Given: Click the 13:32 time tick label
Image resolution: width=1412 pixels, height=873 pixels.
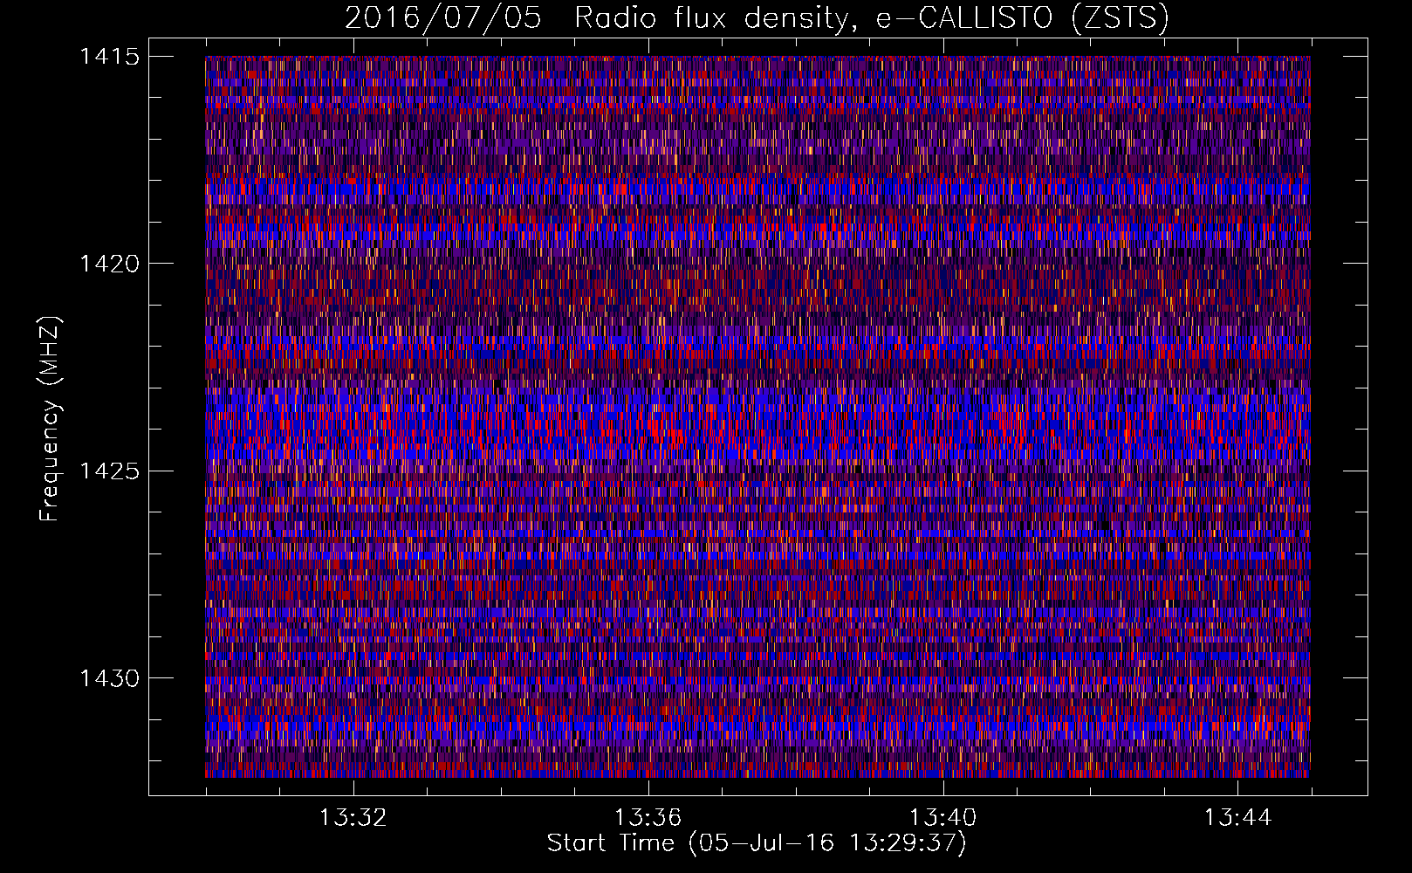Looking at the screenshot, I should (x=353, y=818).
